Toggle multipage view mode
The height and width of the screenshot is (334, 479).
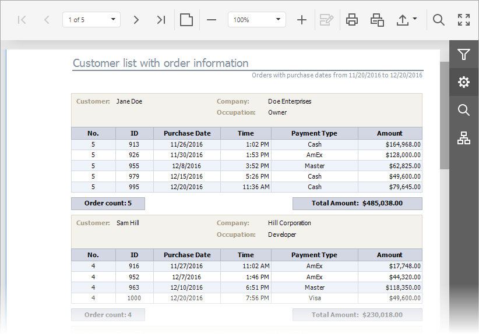186,20
